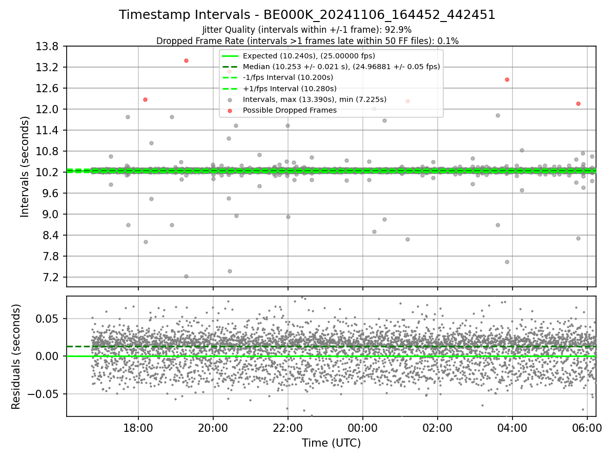Viewport: 615px width, 461px height.
Task: Click the 00:00 x-axis tick label
Action: tap(362, 428)
